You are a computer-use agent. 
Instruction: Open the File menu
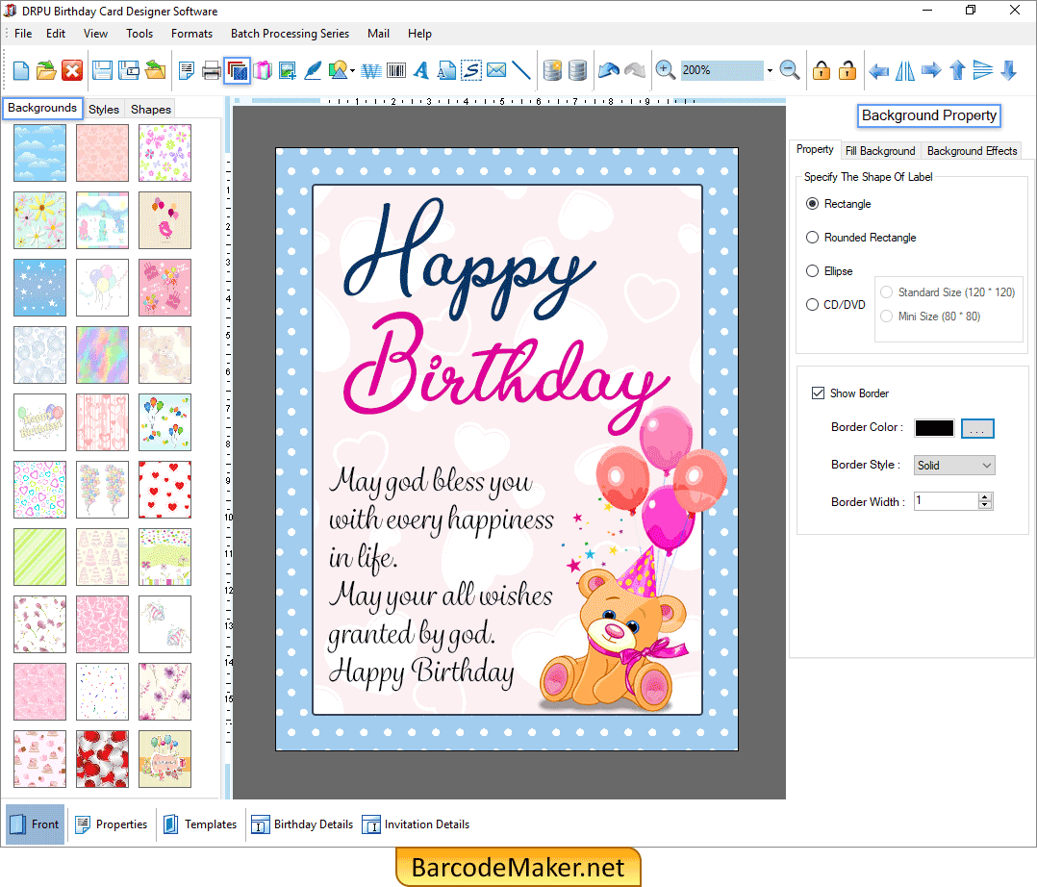pyautogui.click(x=23, y=34)
